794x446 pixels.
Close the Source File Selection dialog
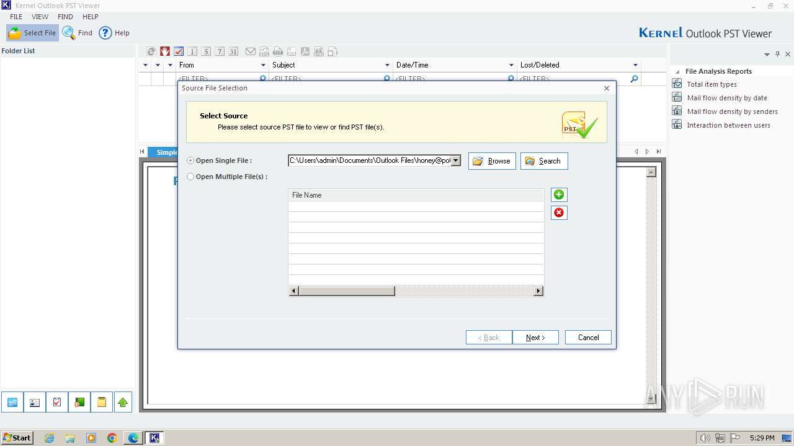point(607,88)
